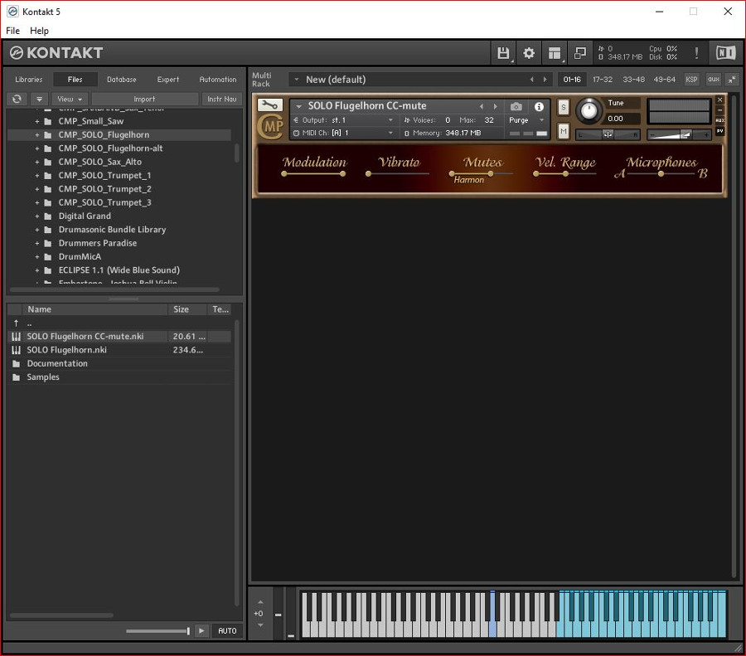
Task: Play the sample preview button
Action: point(201,630)
